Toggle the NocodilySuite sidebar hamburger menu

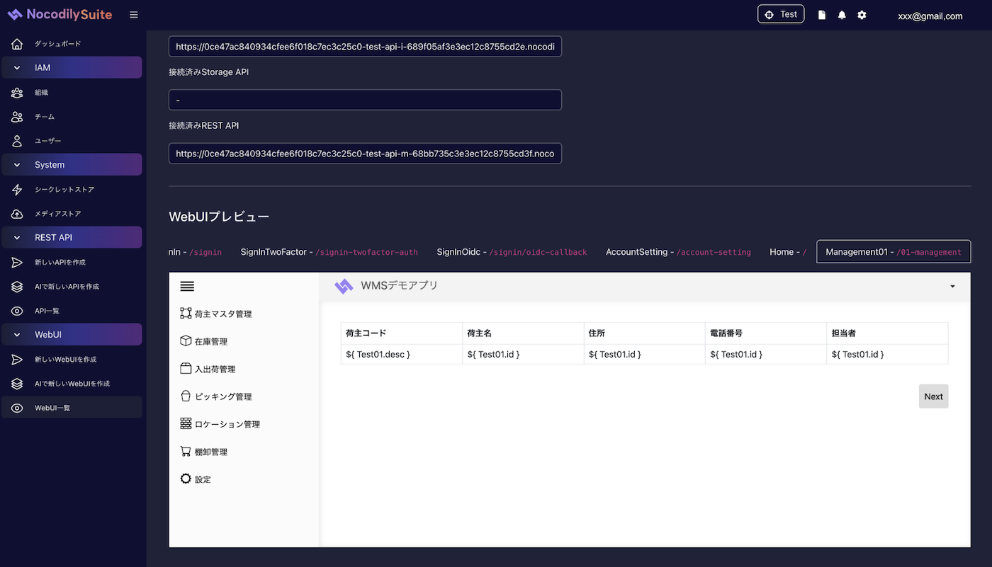pos(134,15)
